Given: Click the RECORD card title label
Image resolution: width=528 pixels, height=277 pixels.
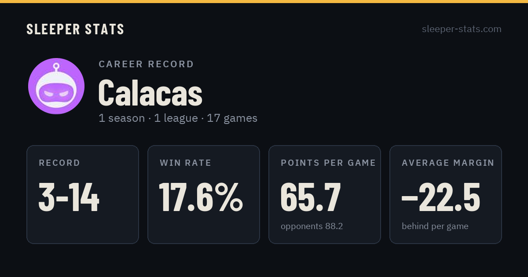Looking at the screenshot, I should 60,163.
